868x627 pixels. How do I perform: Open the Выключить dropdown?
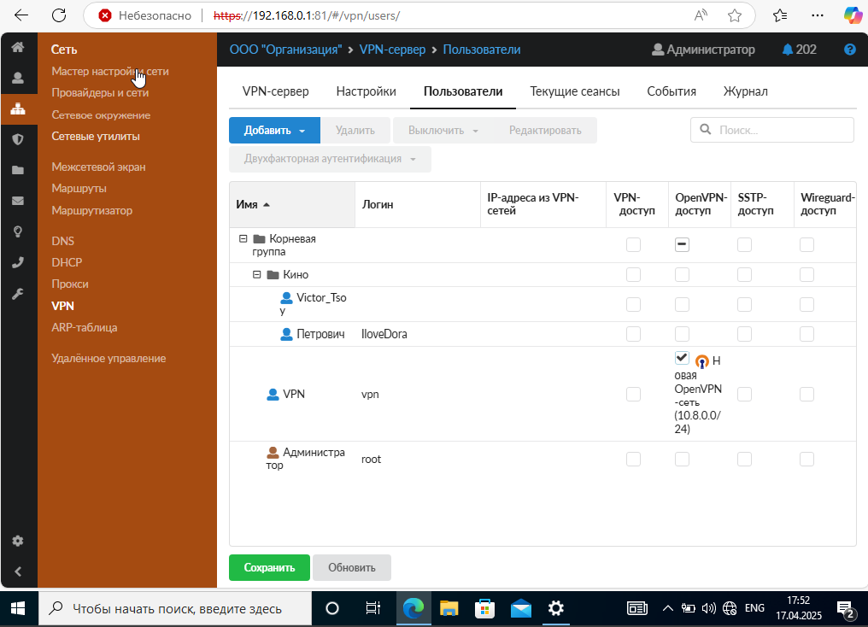pyautogui.click(x=443, y=131)
